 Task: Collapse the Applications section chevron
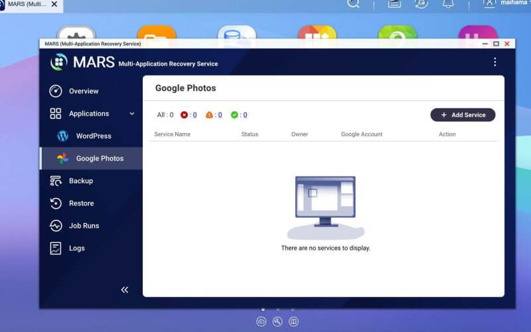coord(131,114)
